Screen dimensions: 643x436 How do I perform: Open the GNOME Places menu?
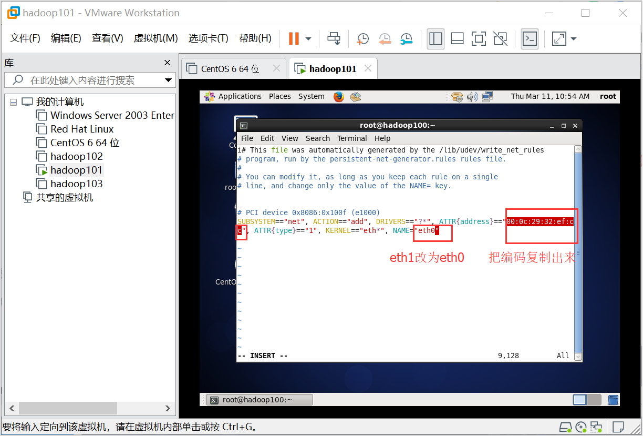tap(280, 96)
